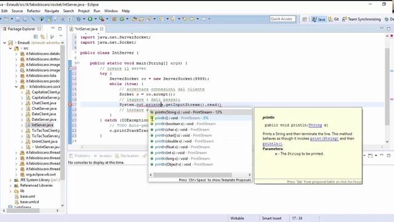The width and height of the screenshot is (394, 222).
Task: Click Package Explorer horizontal scrollbar
Action: (x=23, y=210)
